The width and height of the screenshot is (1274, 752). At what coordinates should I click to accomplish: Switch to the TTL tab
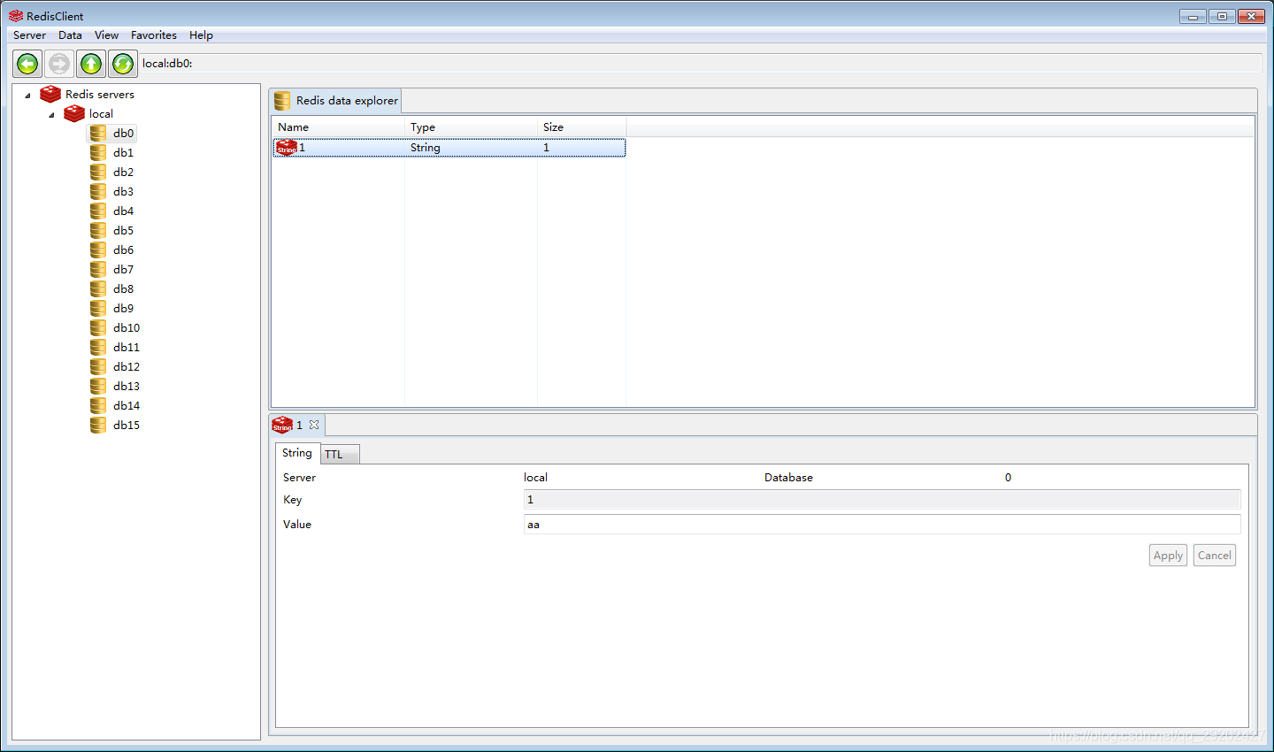[x=339, y=454]
